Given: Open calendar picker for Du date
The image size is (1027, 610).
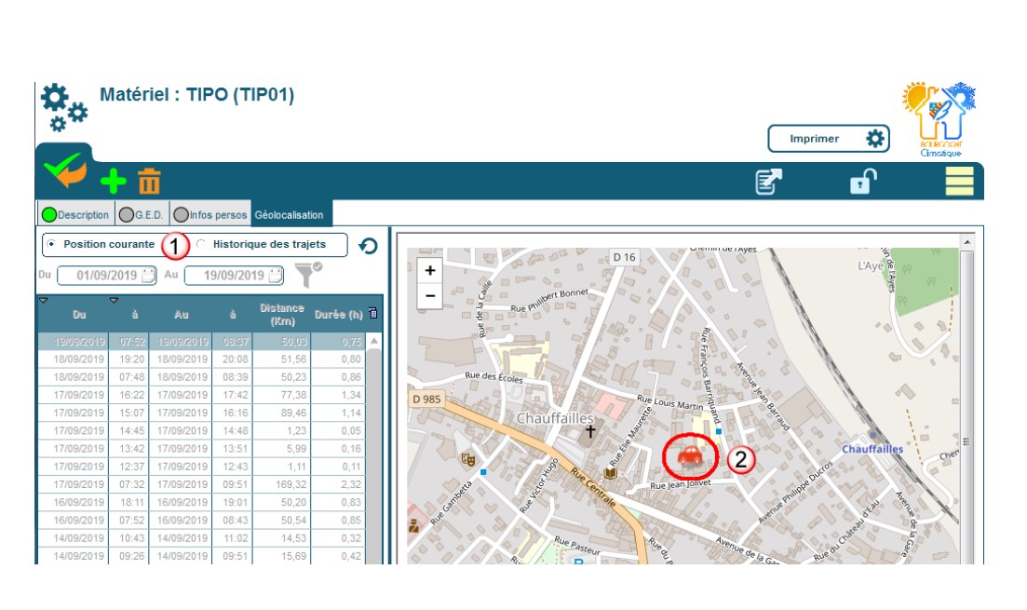Looking at the screenshot, I should [148, 275].
